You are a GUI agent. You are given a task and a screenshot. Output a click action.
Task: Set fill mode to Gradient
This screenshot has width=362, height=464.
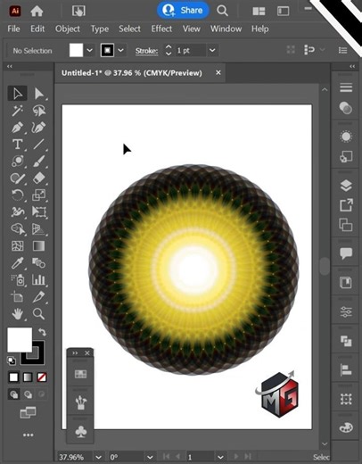click(28, 377)
